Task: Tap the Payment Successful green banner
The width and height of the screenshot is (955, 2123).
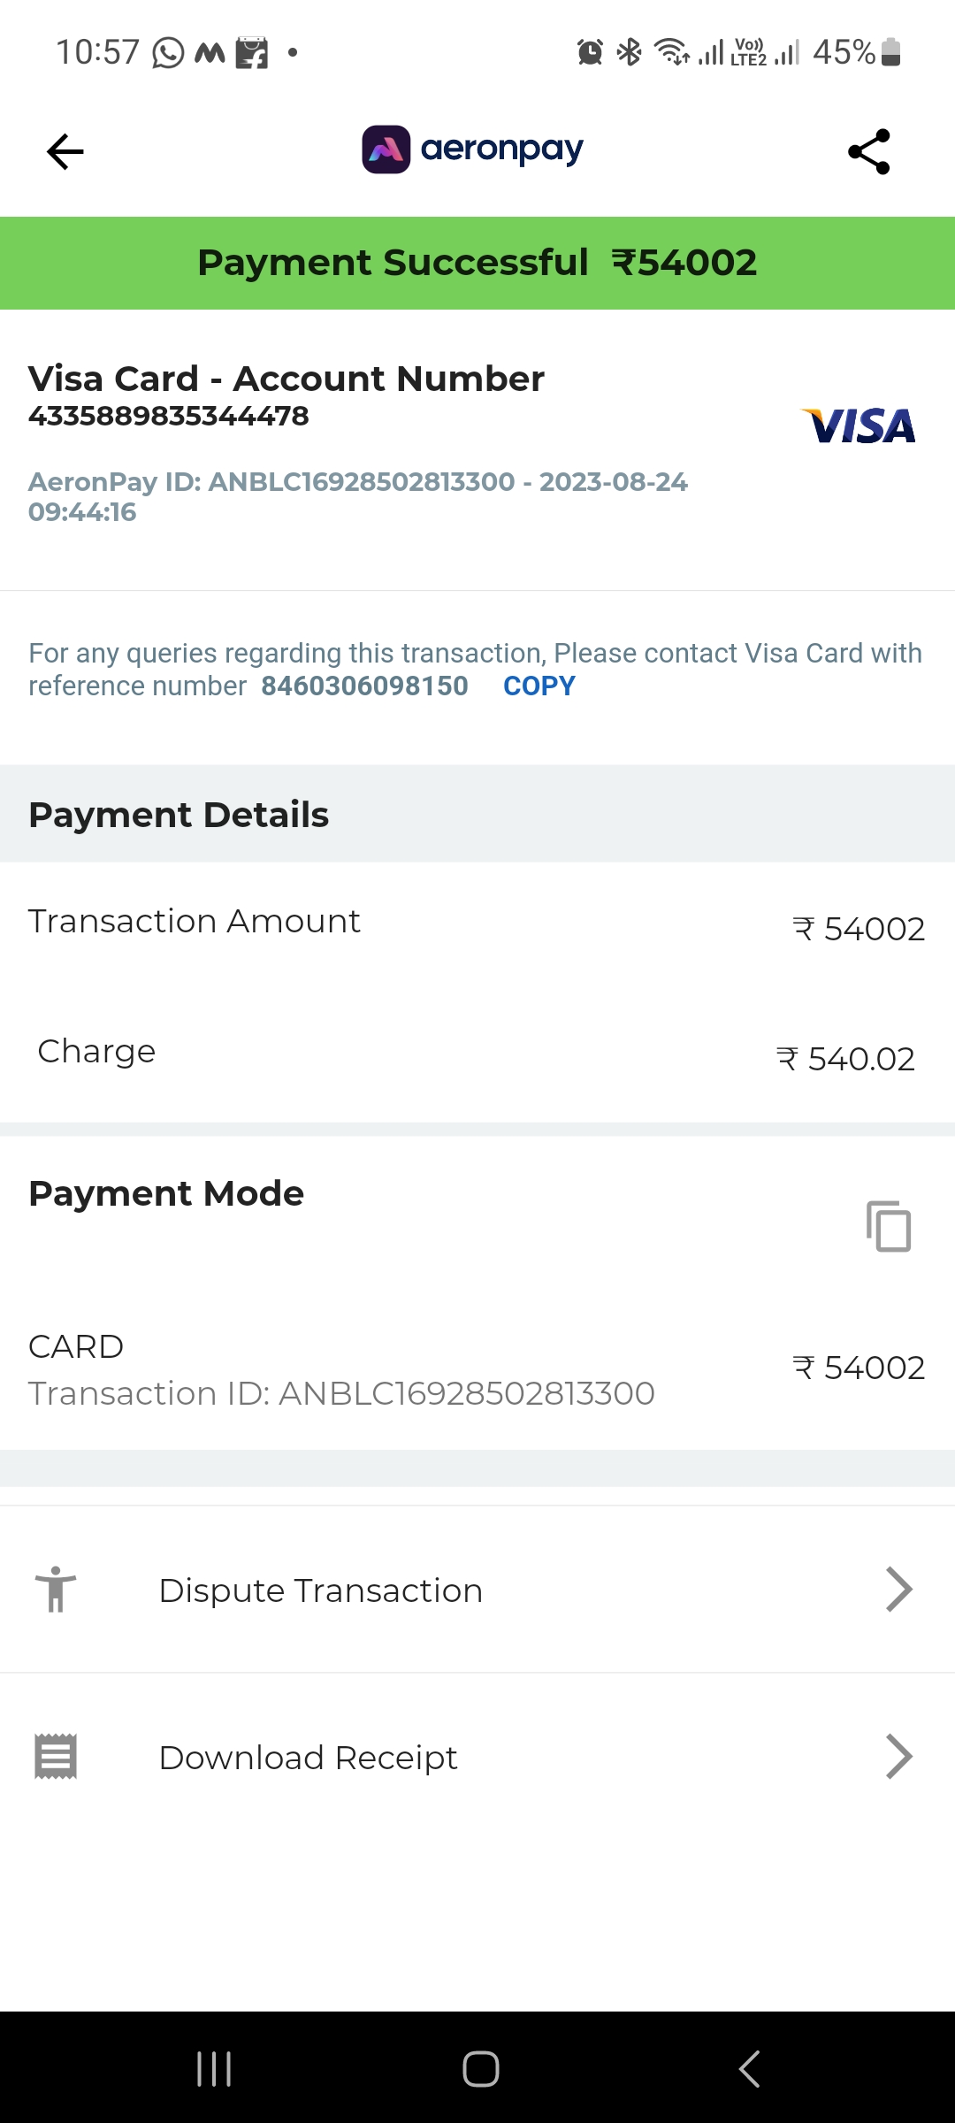Action: point(477,263)
